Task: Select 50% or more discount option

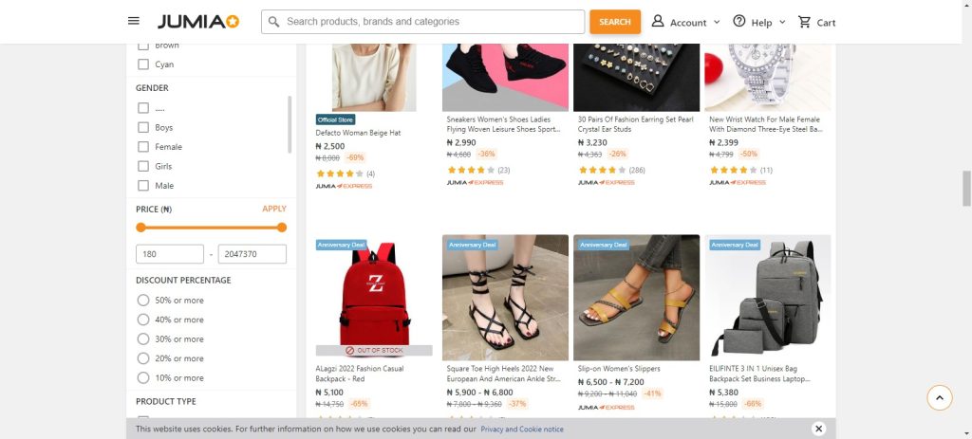Action: (143, 301)
